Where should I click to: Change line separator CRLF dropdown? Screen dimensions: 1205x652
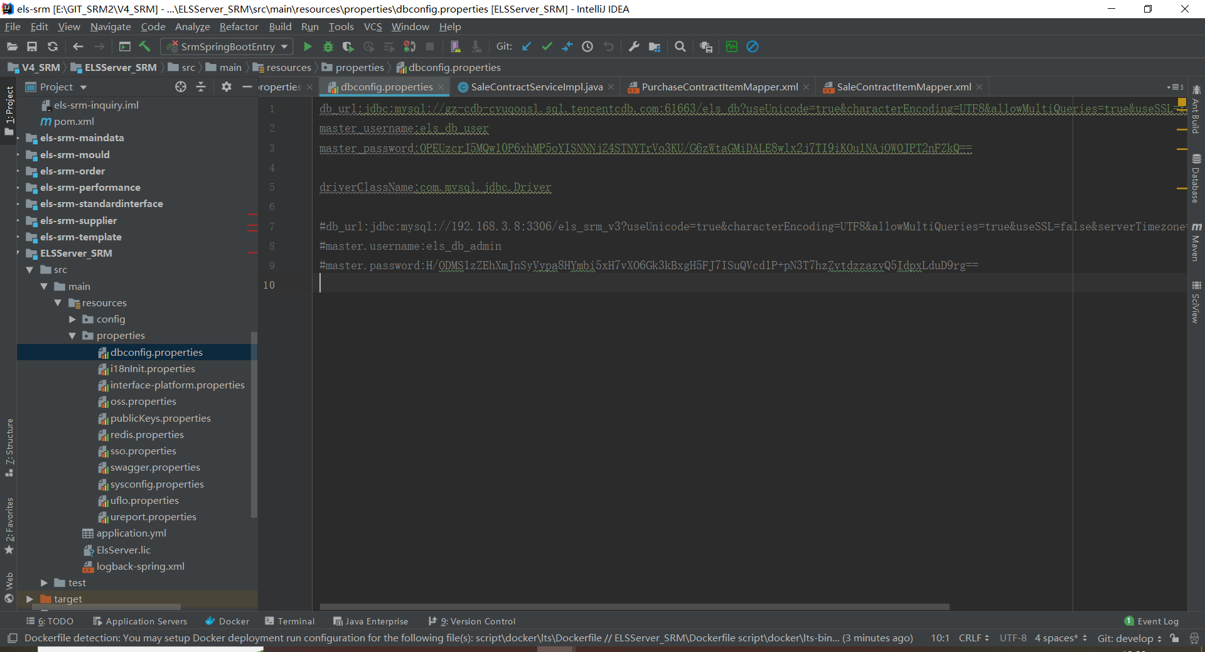pos(973,638)
